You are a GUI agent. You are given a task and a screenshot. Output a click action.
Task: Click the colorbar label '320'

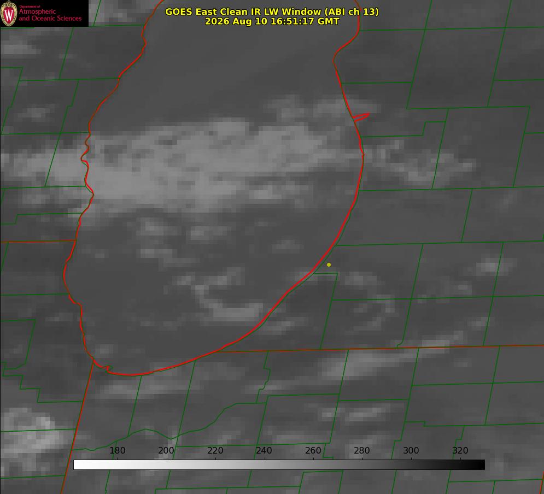click(x=460, y=450)
